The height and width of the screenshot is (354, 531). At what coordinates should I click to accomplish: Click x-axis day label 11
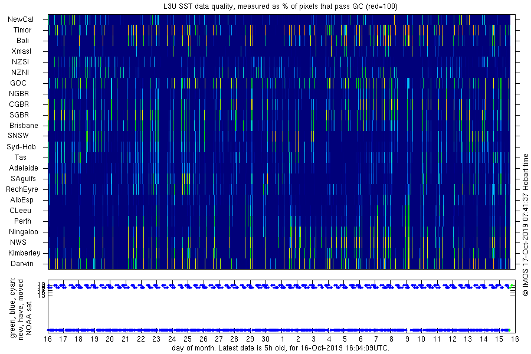437,339
